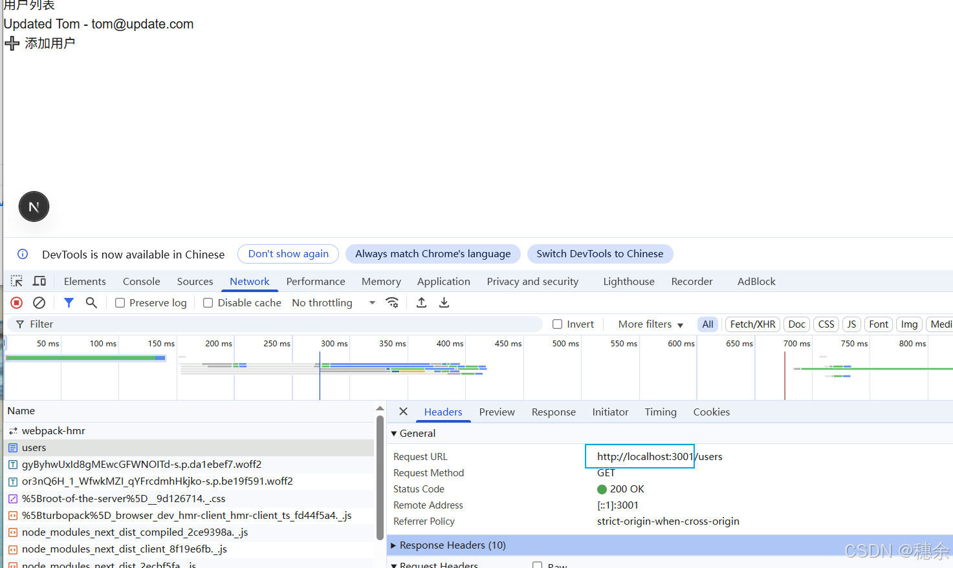
Task: Clear the network log
Action: (39, 302)
